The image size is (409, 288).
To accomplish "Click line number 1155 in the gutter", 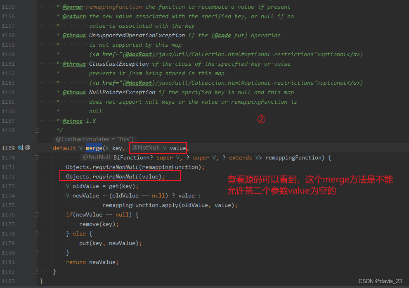I will (x=8, y=7).
